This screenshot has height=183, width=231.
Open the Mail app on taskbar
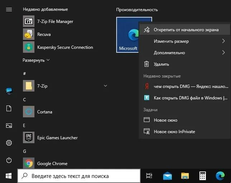click(x=168, y=176)
